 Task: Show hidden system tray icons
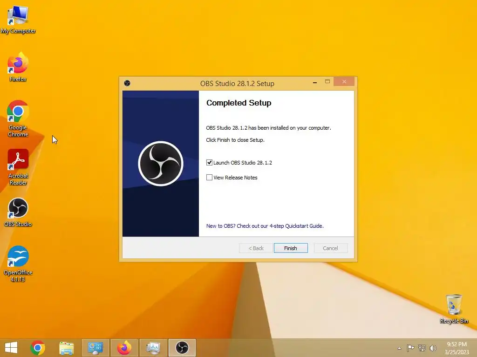[399, 348]
